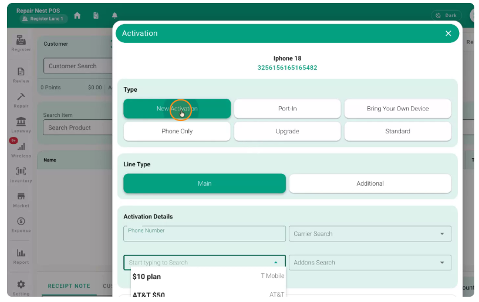Image resolution: width=479 pixels, height=302 pixels.
Task: Open the Market sidebar icon
Action: (21, 200)
